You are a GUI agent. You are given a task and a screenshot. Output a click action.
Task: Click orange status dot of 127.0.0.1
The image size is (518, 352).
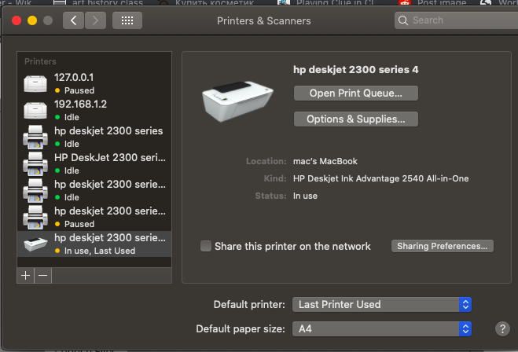point(57,90)
